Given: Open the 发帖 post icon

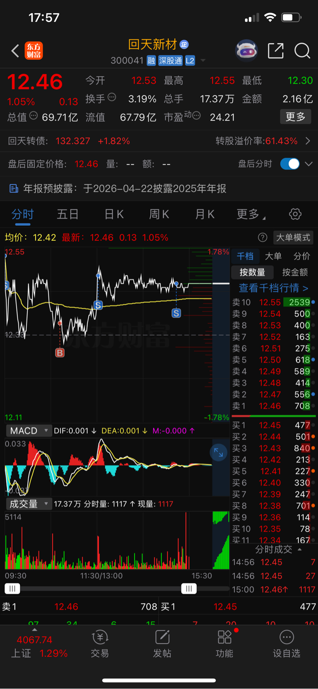Looking at the screenshot, I should (x=162, y=637).
